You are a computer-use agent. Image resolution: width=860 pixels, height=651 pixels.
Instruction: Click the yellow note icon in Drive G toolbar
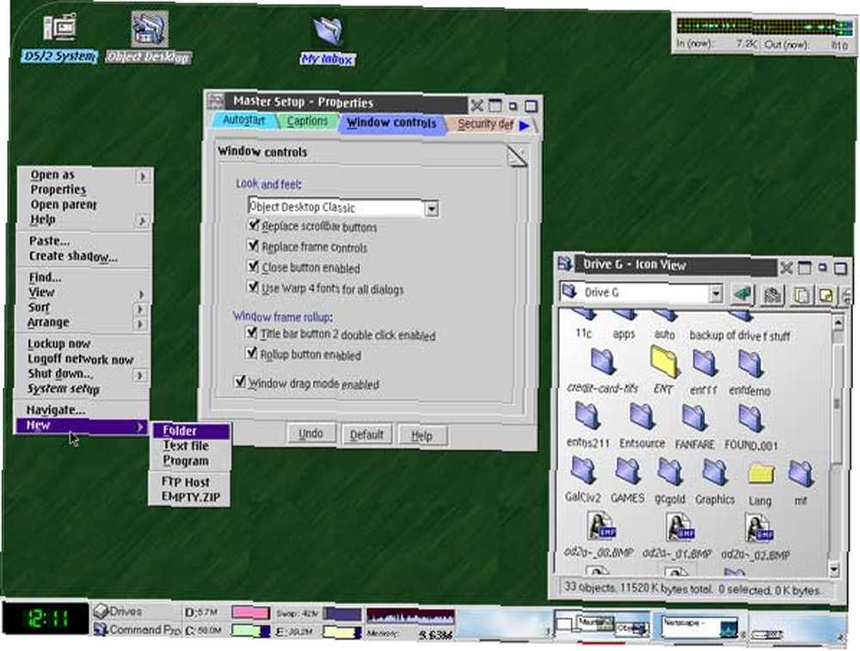tap(826, 297)
